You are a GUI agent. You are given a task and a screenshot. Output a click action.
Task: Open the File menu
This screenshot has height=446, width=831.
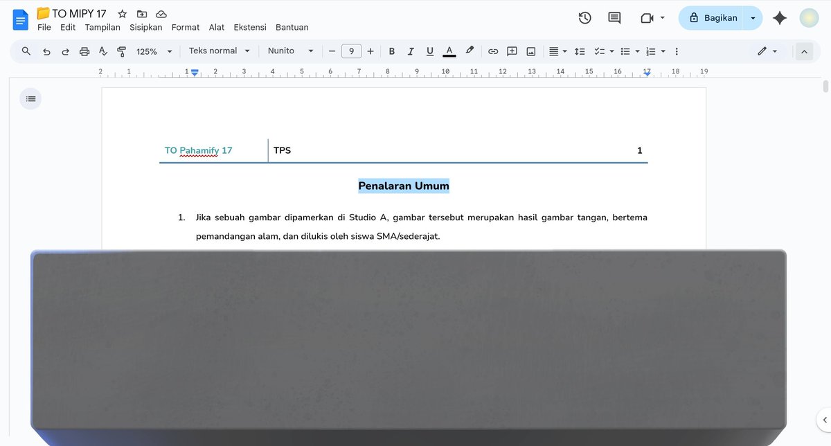(44, 28)
